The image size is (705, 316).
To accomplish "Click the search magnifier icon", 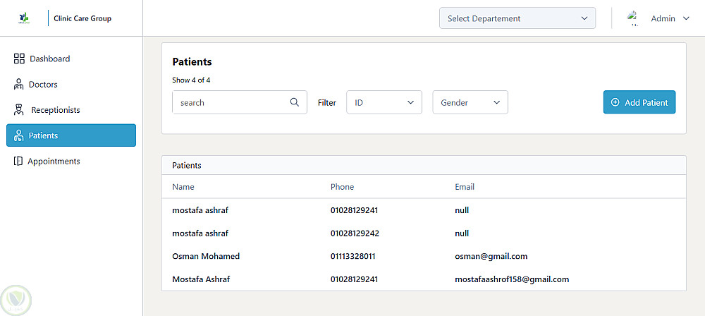I will (x=295, y=102).
